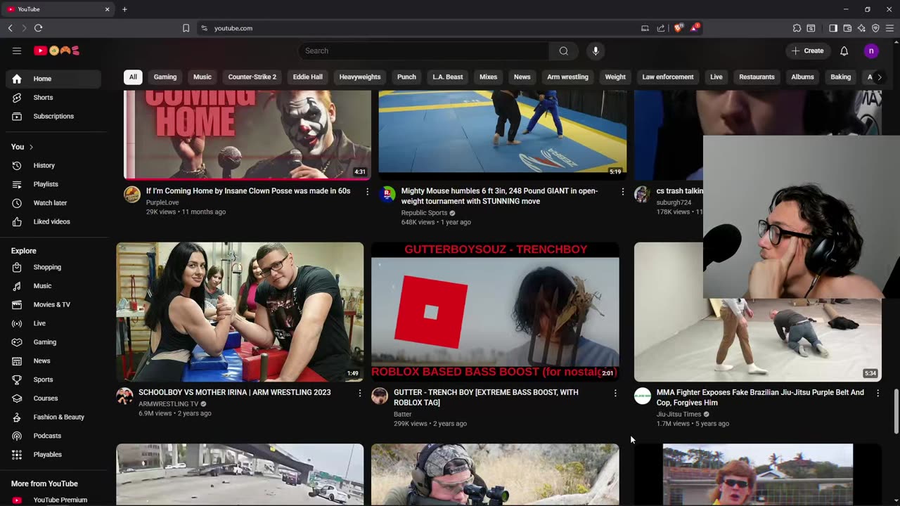
Task: Open a new browser tab
Action: click(124, 9)
